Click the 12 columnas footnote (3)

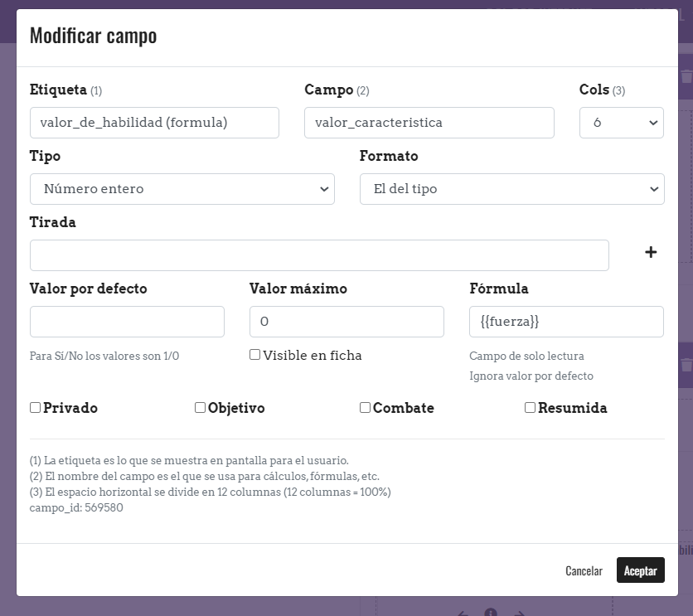[x=211, y=492]
